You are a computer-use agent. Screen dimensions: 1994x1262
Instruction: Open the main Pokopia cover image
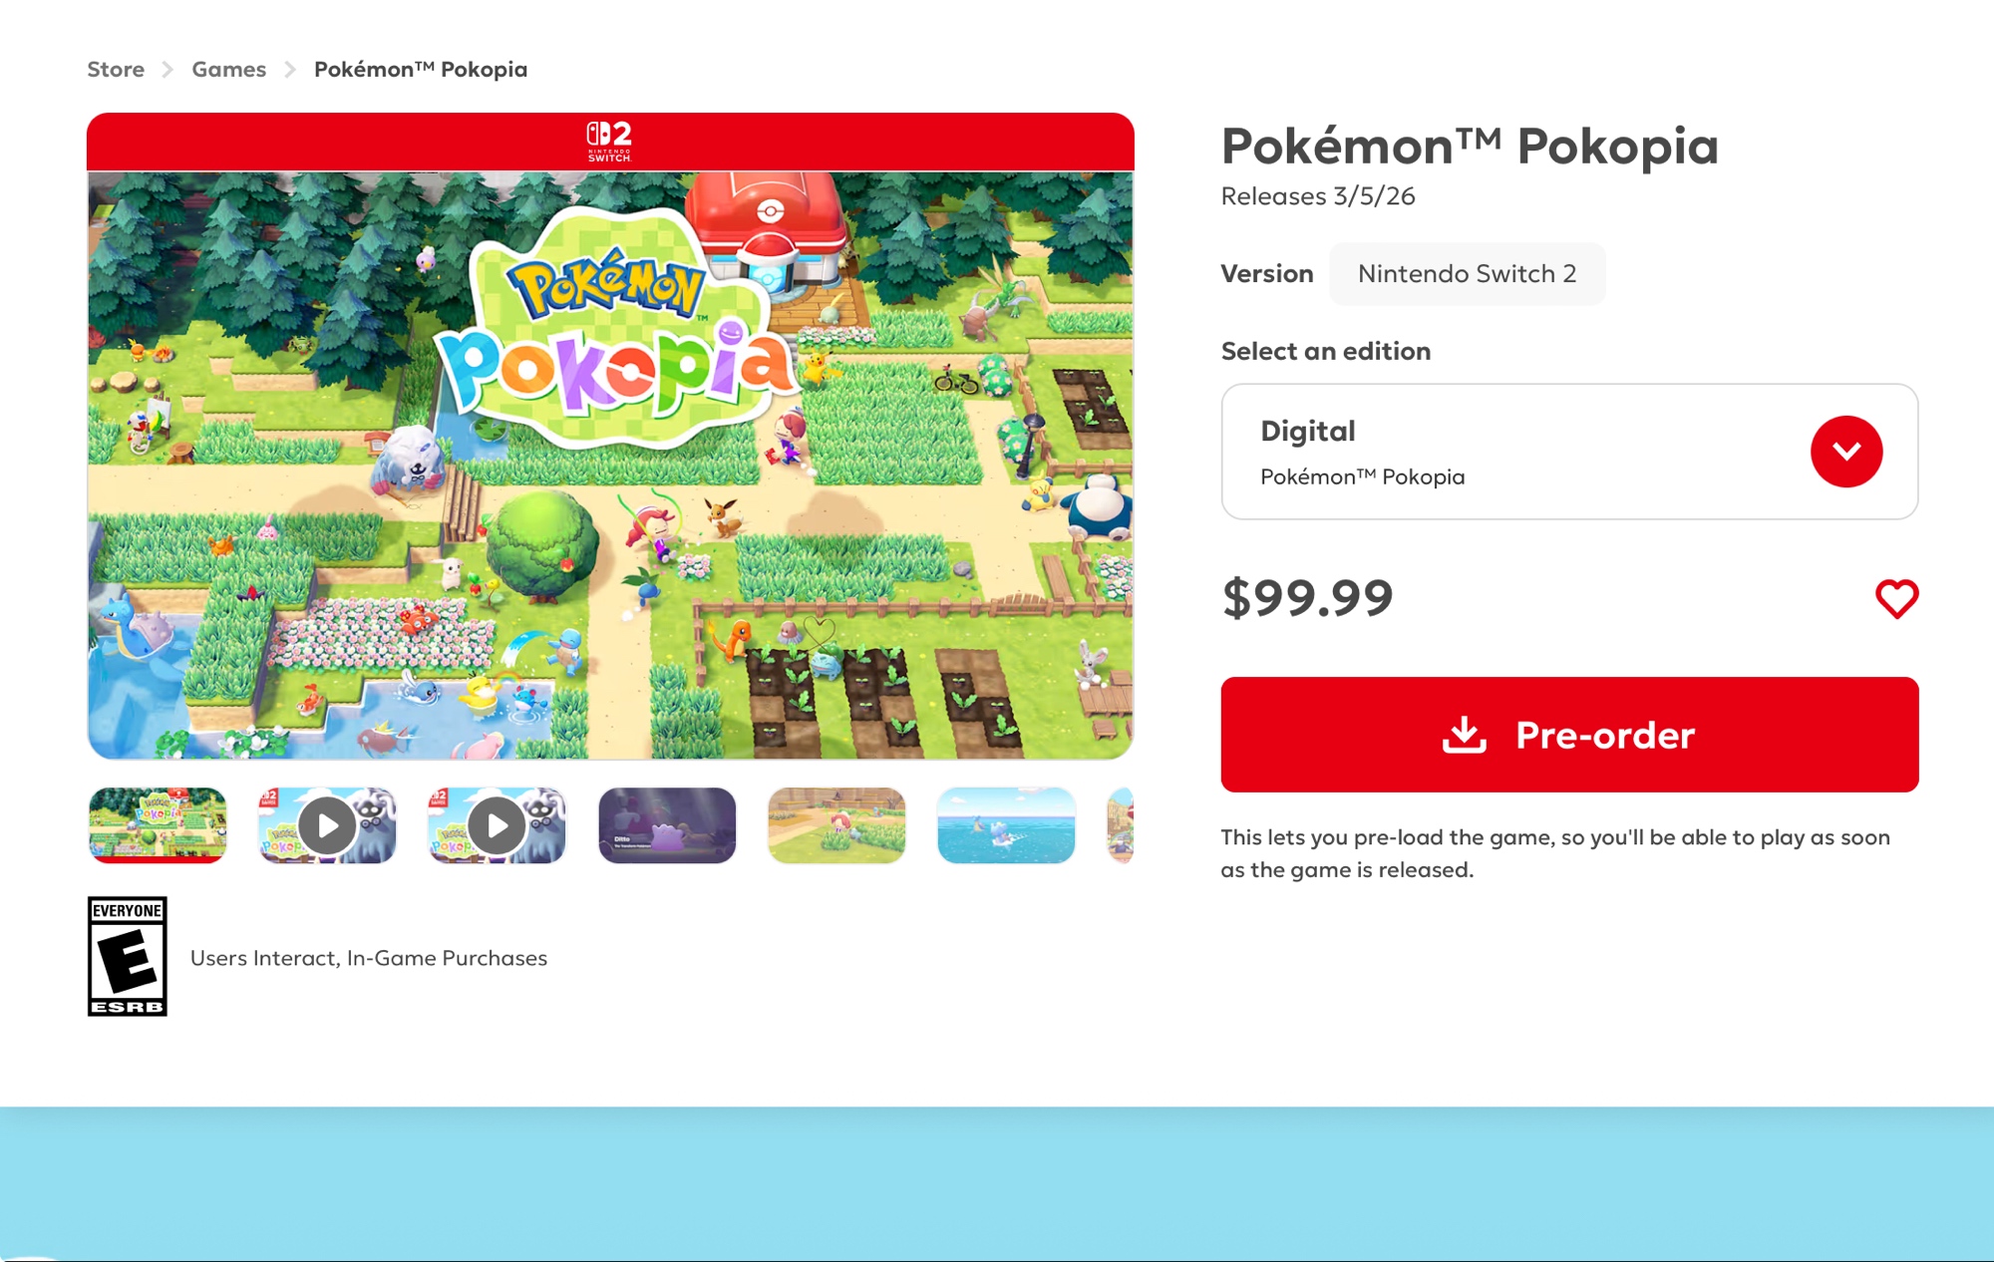click(610, 466)
